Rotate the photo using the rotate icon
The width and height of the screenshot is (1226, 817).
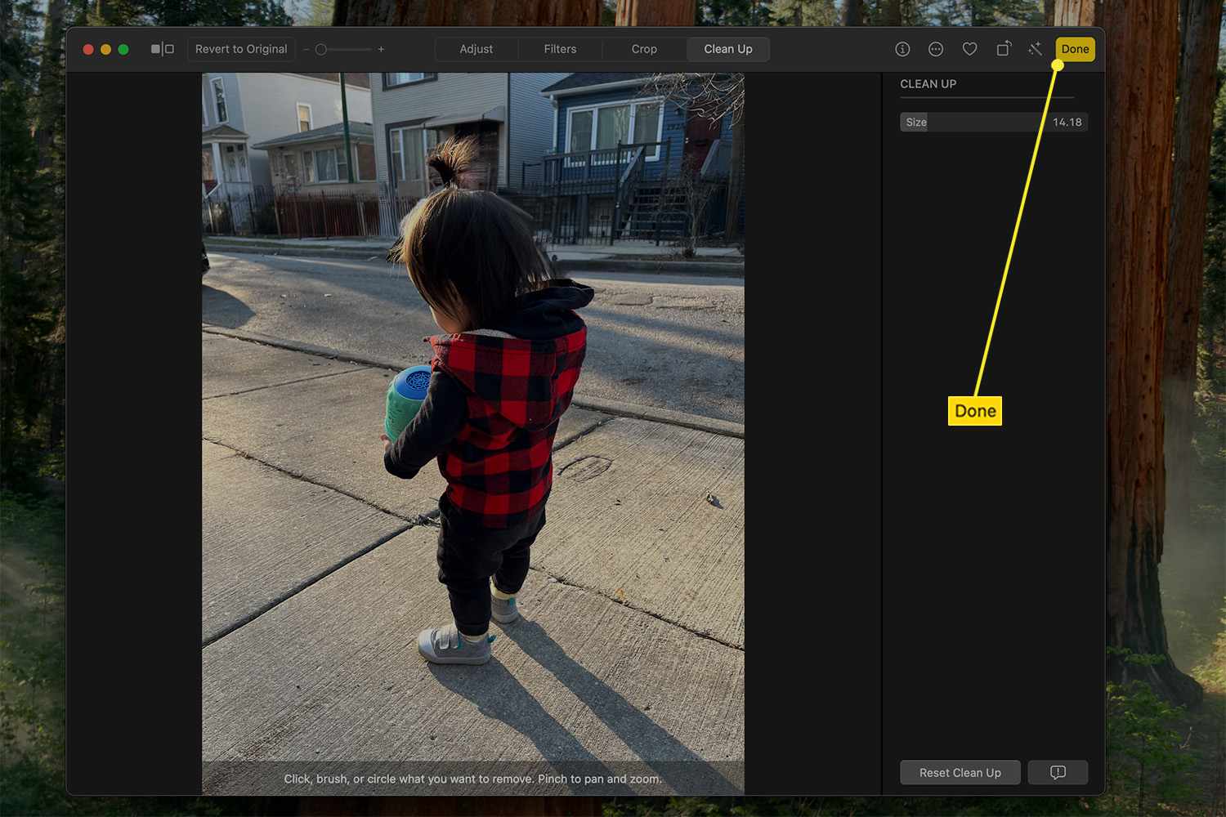(x=1003, y=49)
